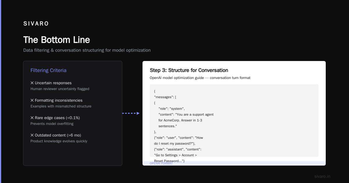Click the Data filtering & conversation structuring subtitle
349x183 pixels.
click(x=87, y=50)
